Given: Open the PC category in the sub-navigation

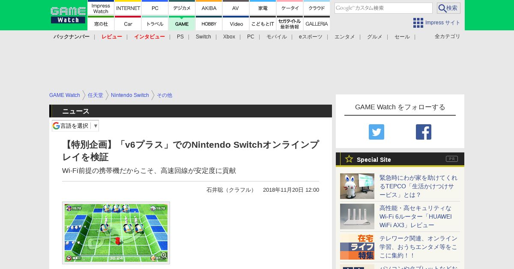Looking at the screenshot, I should [251, 37].
